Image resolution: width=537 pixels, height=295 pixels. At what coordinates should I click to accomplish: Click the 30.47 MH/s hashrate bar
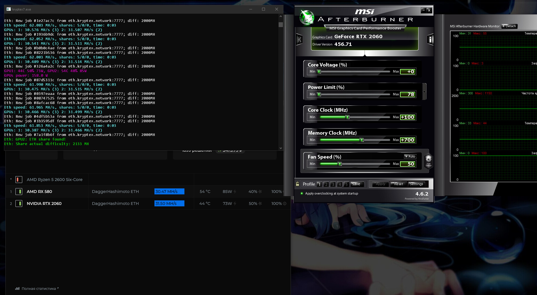tap(169, 192)
